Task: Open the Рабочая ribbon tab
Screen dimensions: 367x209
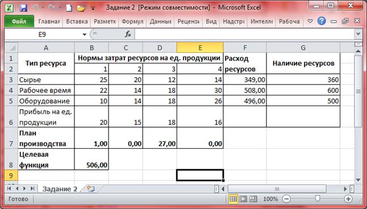Action: tap(289, 22)
